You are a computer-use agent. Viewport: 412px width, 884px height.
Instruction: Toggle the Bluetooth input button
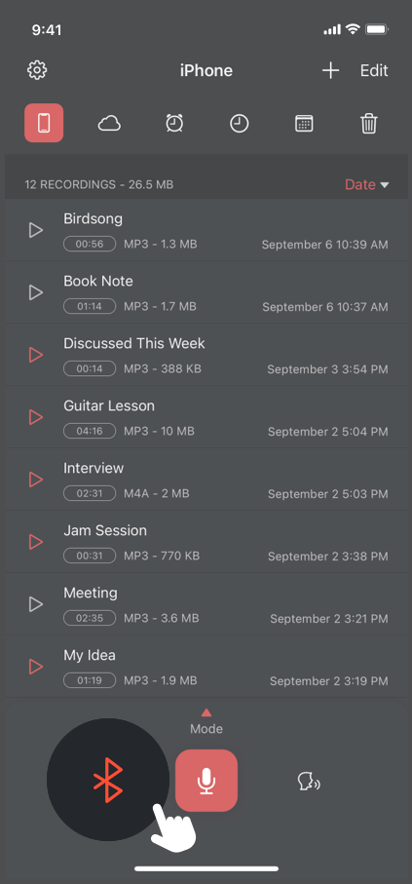click(108, 780)
